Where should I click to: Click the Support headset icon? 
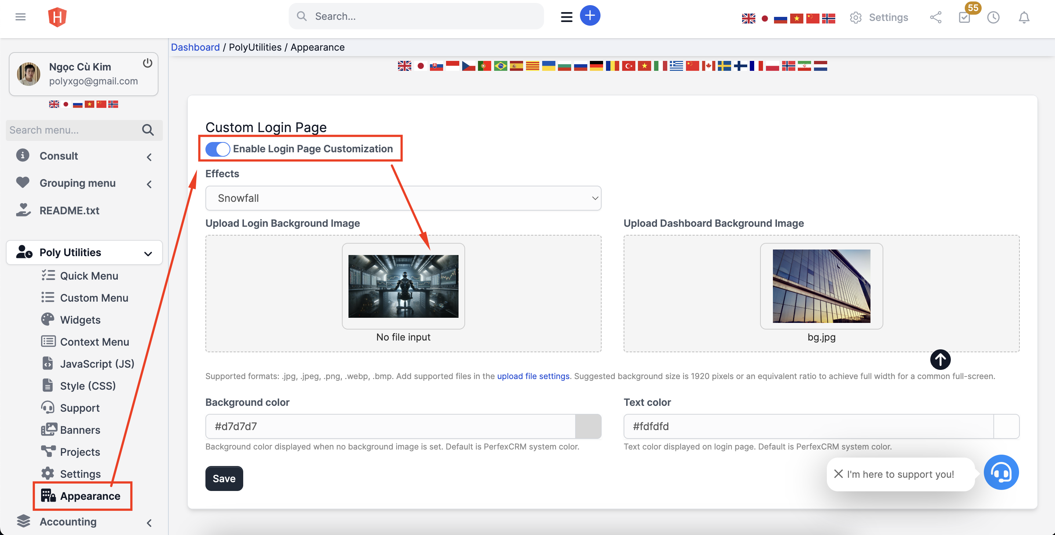tap(48, 408)
